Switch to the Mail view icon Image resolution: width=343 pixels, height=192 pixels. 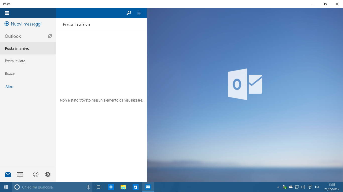(8, 174)
